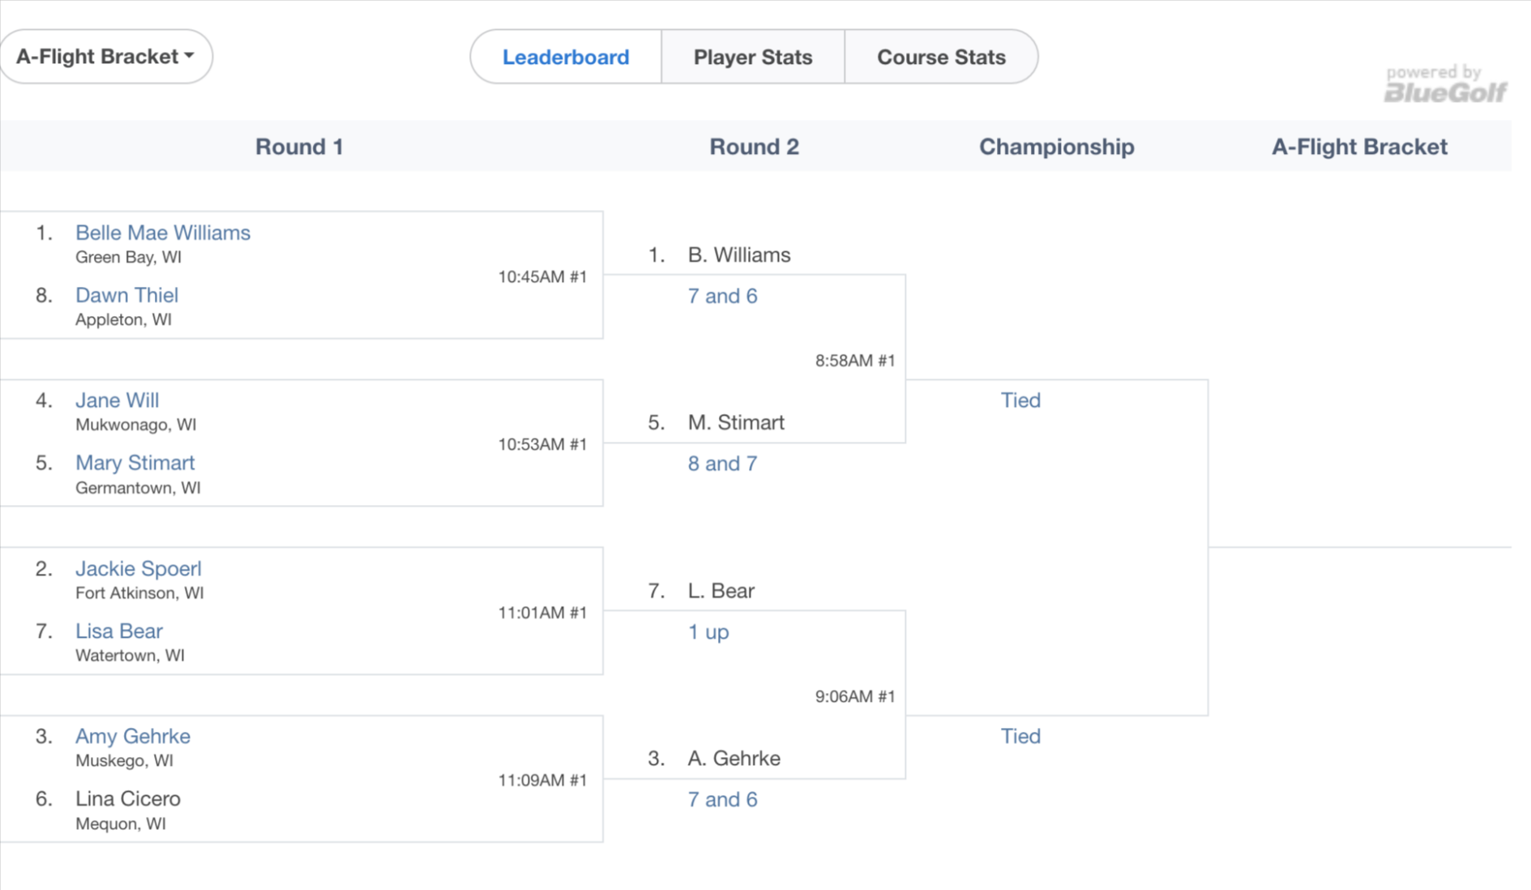Open Amy Gehrke's player page
Screen dimensions: 1531x890
coord(132,736)
